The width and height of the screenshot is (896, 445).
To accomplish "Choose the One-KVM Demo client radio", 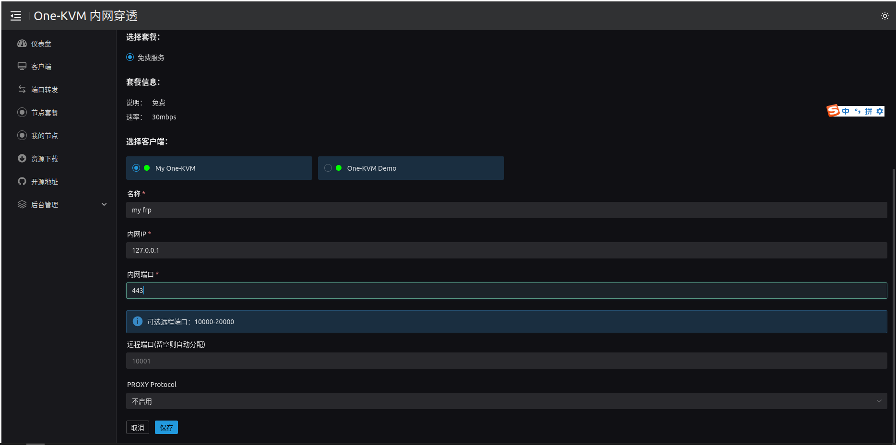I will point(328,168).
